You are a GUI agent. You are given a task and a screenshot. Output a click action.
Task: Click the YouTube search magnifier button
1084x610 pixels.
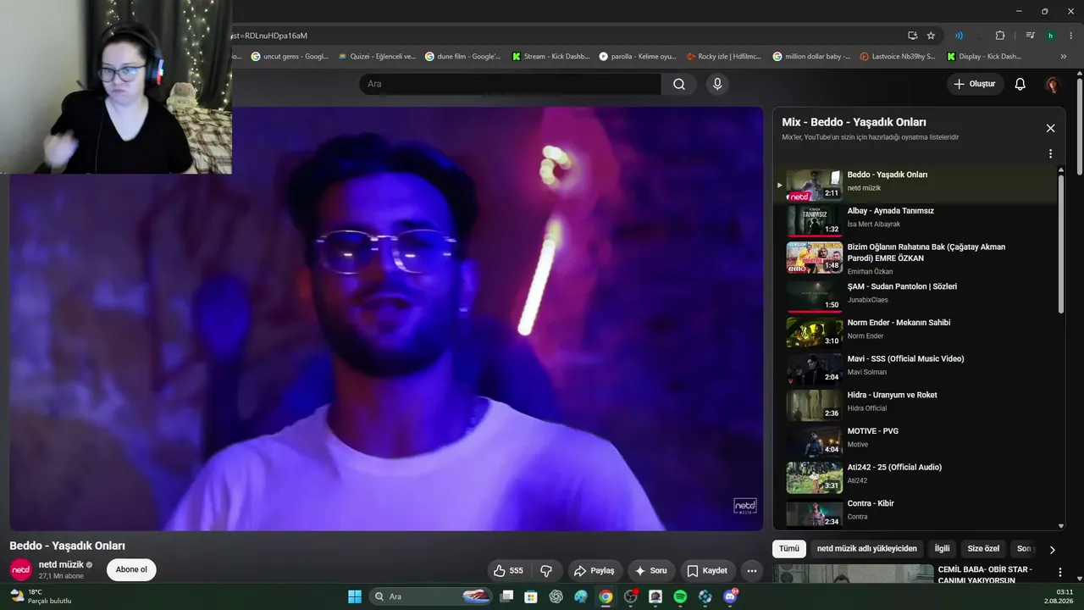(679, 84)
